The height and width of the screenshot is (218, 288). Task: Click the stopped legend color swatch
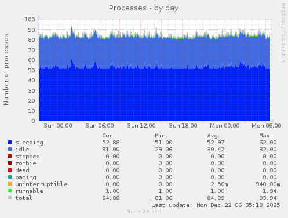(x=10, y=156)
